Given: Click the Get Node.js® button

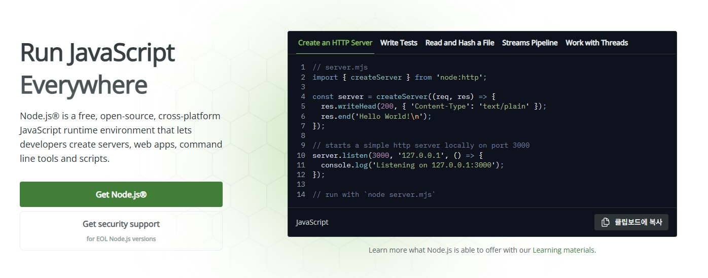Looking at the screenshot, I should 121,194.
